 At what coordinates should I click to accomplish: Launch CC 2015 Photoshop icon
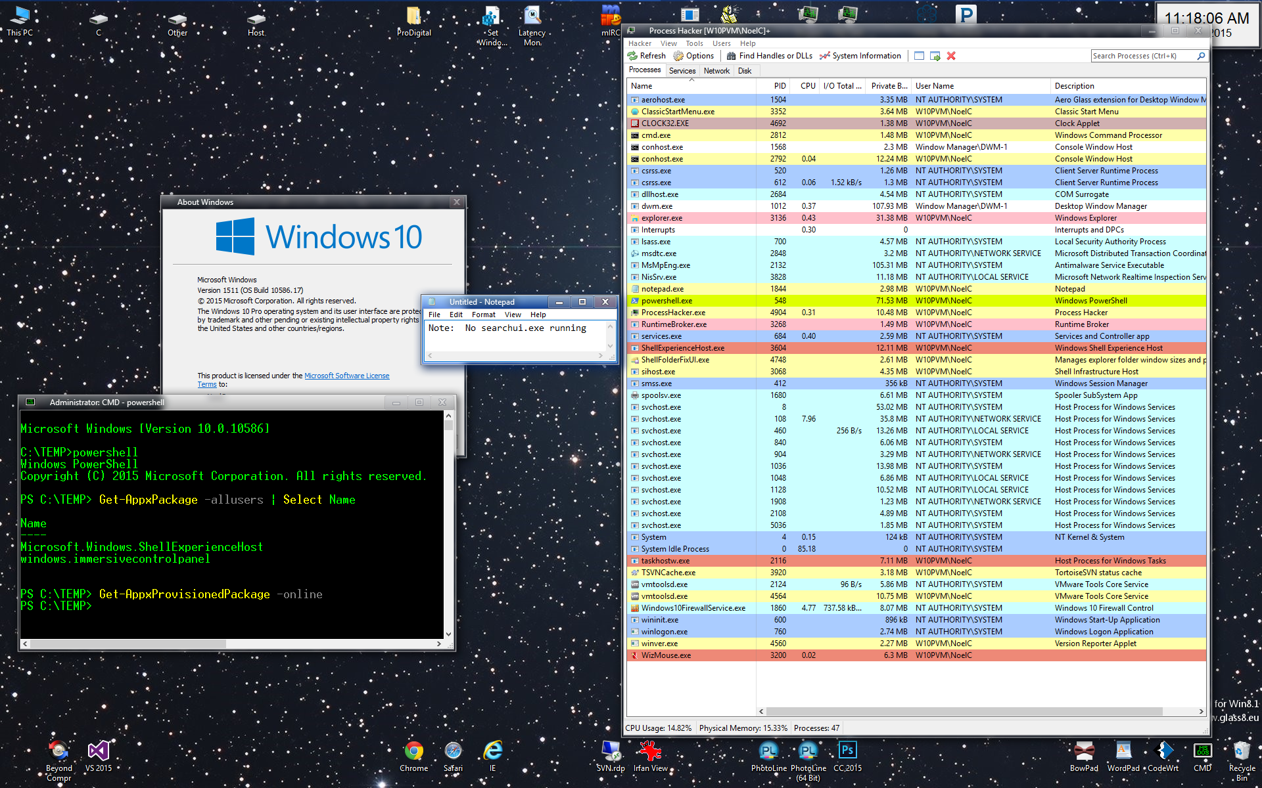(x=848, y=756)
